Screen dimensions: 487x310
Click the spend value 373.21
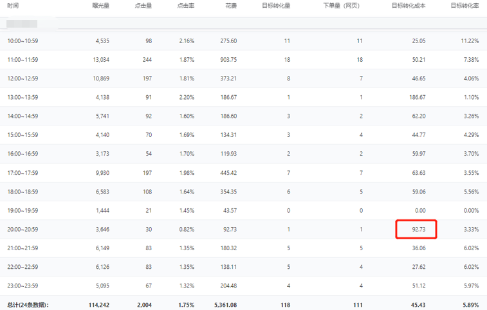pos(228,78)
